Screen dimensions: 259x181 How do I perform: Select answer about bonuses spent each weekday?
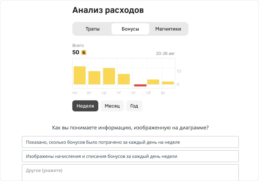(130, 142)
